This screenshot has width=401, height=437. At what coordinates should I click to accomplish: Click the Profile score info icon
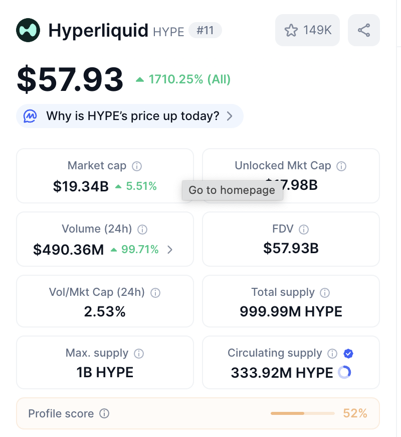click(x=104, y=413)
